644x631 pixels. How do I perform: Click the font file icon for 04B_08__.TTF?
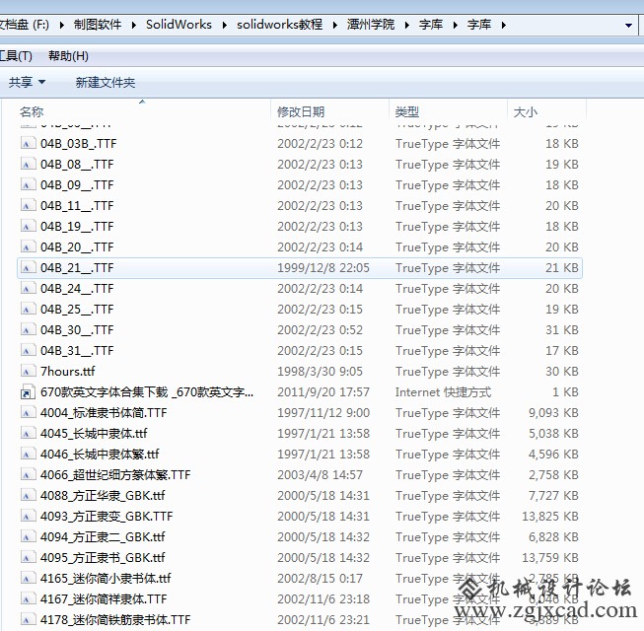28,165
